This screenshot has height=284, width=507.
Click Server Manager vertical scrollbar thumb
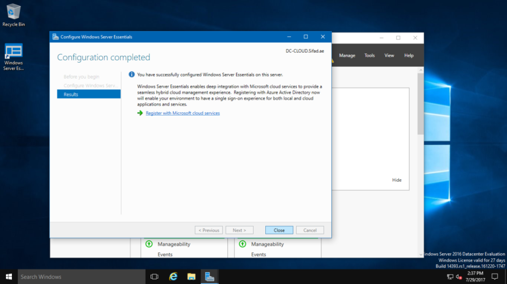coord(420,104)
